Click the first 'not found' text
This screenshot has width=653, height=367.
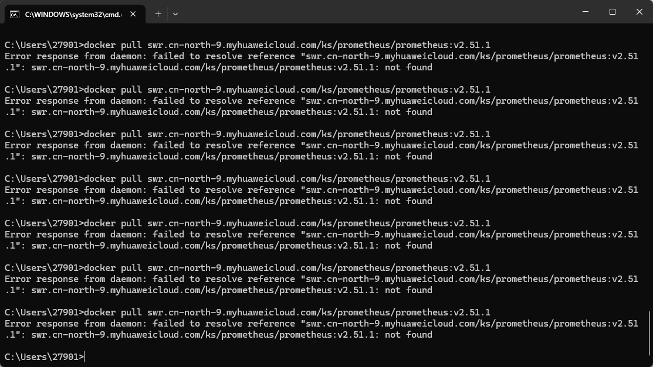[408, 67]
